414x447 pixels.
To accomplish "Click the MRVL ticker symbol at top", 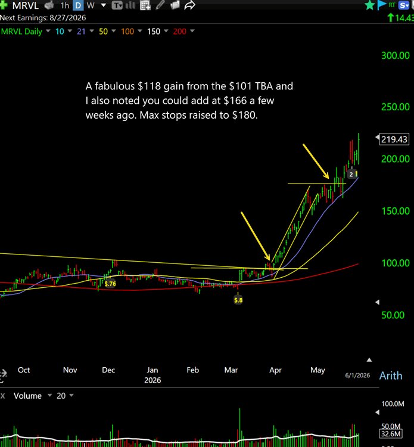I will pos(25,5).
